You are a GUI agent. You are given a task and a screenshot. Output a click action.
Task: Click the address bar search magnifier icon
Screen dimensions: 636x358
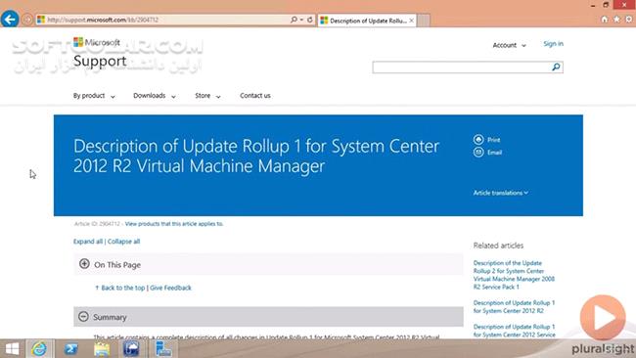pos(294,20)
